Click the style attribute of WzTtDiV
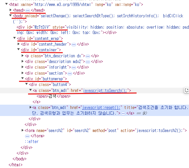 (103, 30)
